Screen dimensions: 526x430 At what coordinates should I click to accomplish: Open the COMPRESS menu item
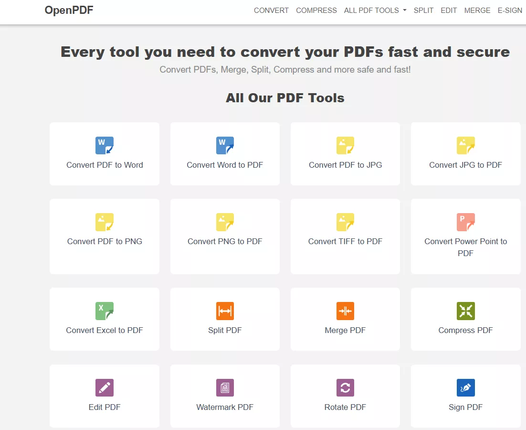(x=316, y=11)
